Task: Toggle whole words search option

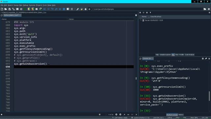Action: pos(132,115)
